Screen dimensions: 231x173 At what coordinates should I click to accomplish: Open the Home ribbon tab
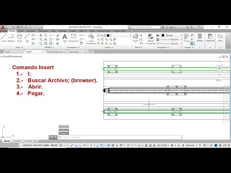click(x=12, y=31)
